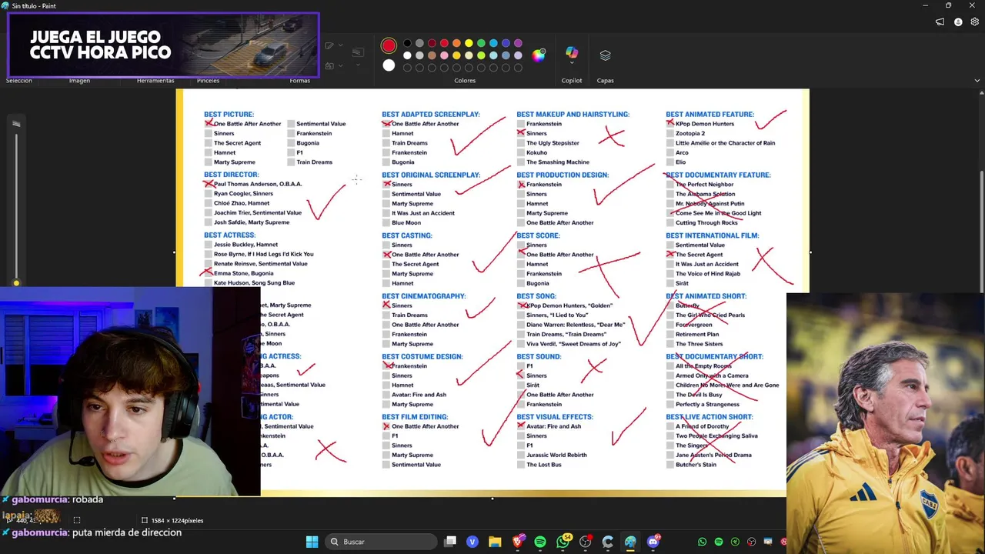Click the line size icon
This screenshot has width=985, height=554.
click(x=358, y=52)
